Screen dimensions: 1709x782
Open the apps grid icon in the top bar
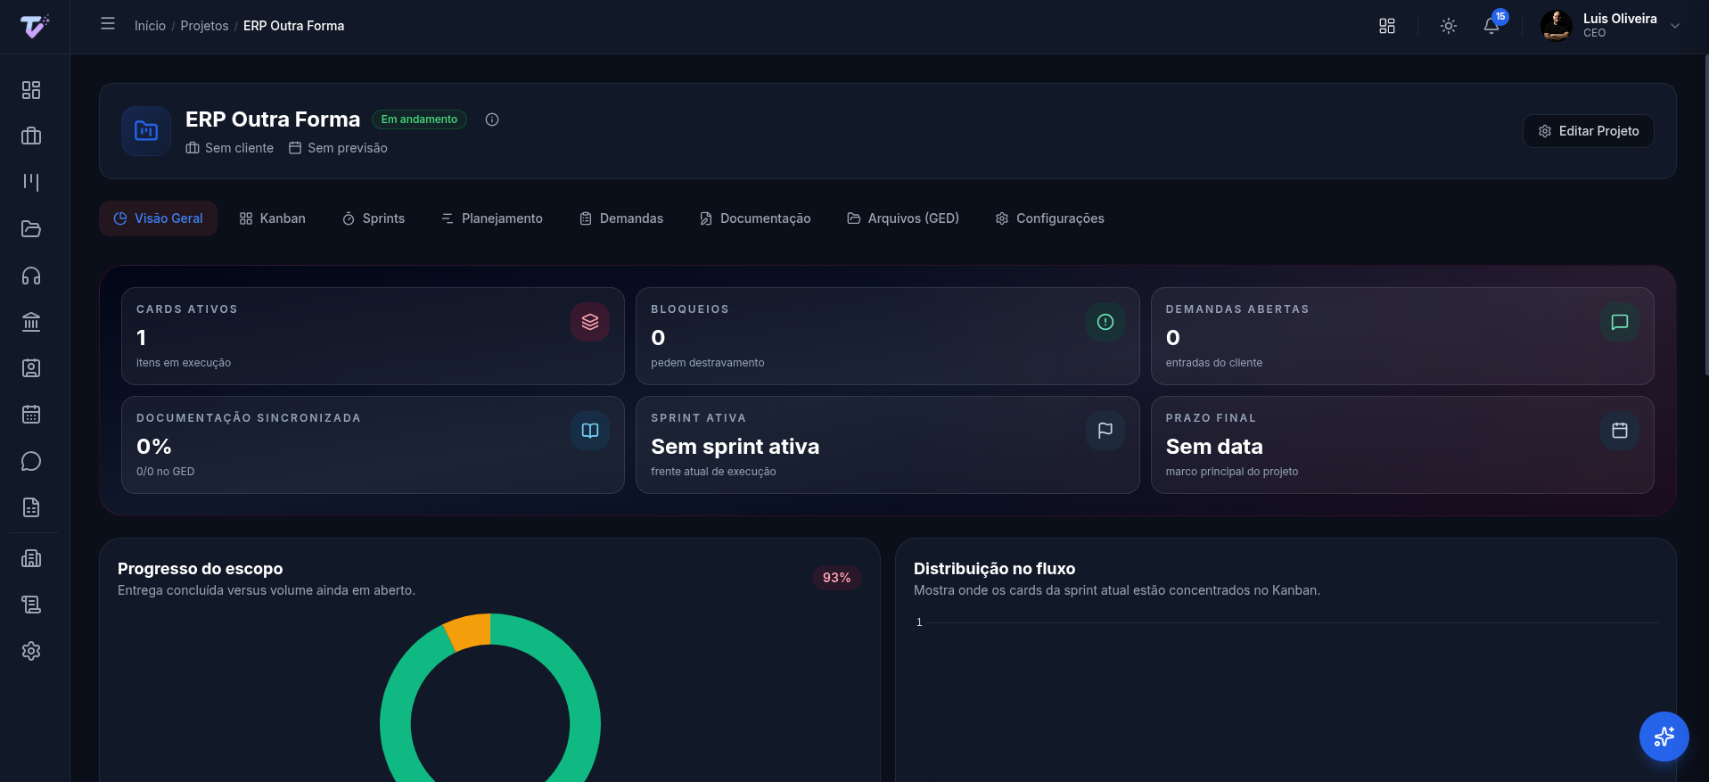[x=1387, y=26]
